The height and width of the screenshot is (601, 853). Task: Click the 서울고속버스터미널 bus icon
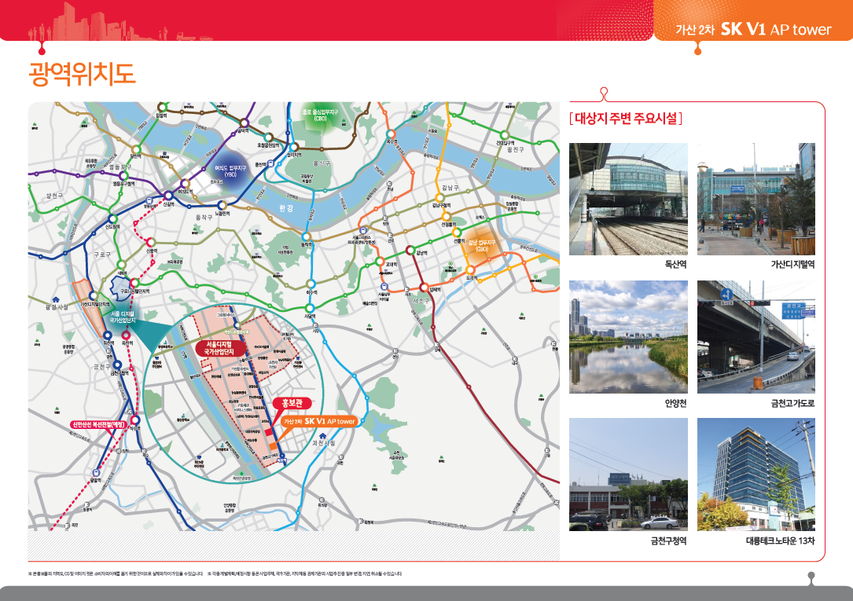click(363, 231)
